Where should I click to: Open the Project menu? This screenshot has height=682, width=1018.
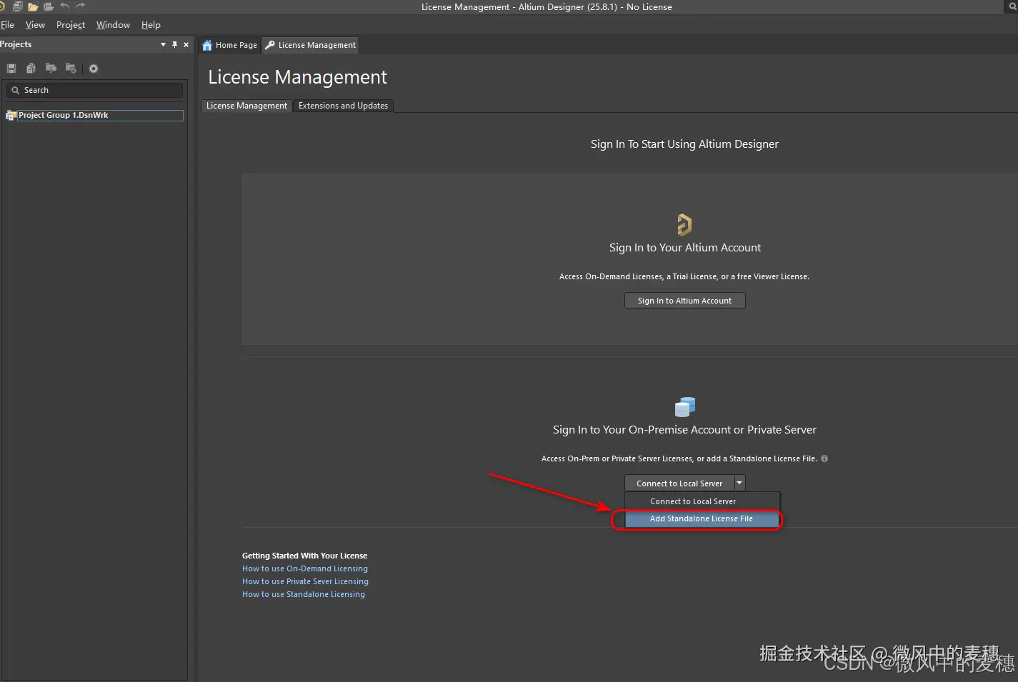(x=71, y=24)
